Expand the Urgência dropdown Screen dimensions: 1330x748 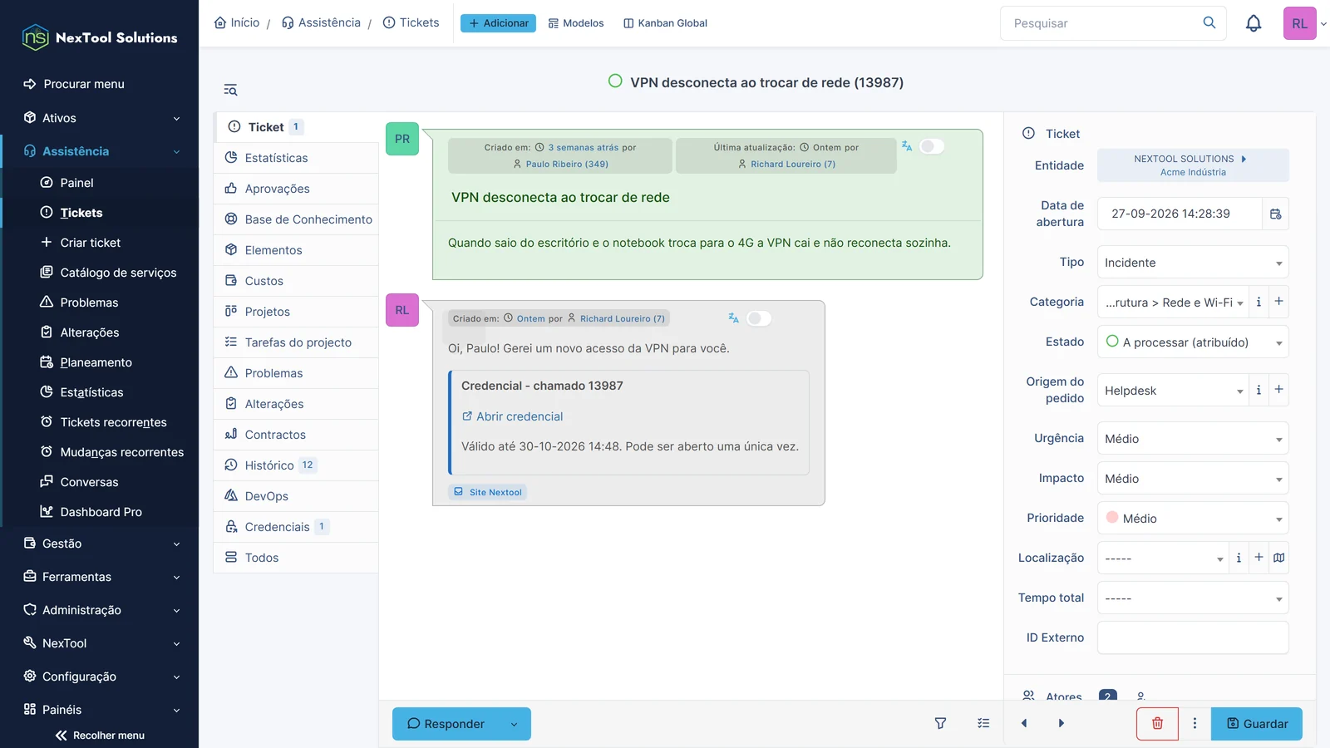click(1193, 439)
